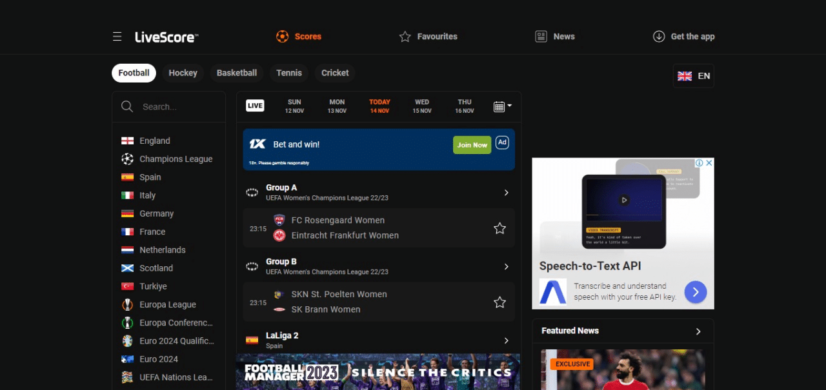Expand Group A league chevron

pyautogui.click(x=507, y=193)
